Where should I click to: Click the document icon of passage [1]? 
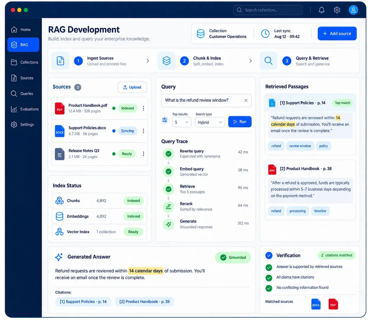[x=272, y=103]
